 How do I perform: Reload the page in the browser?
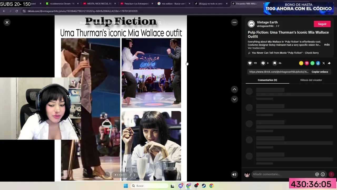(17, 11)
